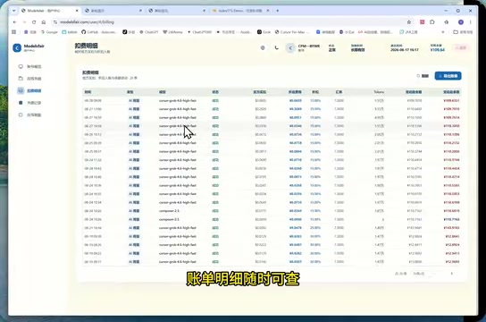486x322 pixels.
Task: Go forward in browser history
Action: 24,22
